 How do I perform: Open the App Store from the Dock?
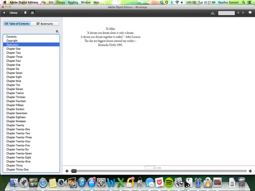click(91, 183)
